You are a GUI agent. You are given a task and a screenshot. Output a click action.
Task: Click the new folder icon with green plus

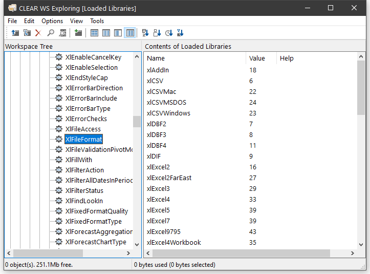coord(78,33)
